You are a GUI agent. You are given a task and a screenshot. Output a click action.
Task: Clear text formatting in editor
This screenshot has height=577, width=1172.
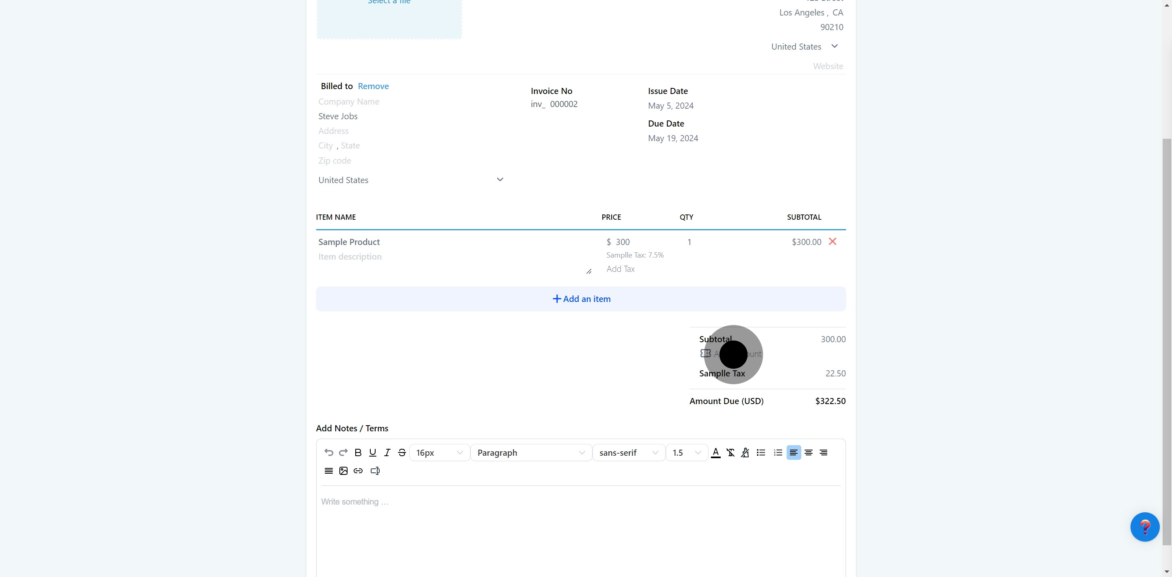point(730,452)
